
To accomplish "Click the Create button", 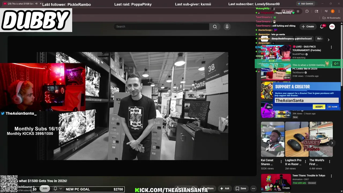I will point(308,27).
